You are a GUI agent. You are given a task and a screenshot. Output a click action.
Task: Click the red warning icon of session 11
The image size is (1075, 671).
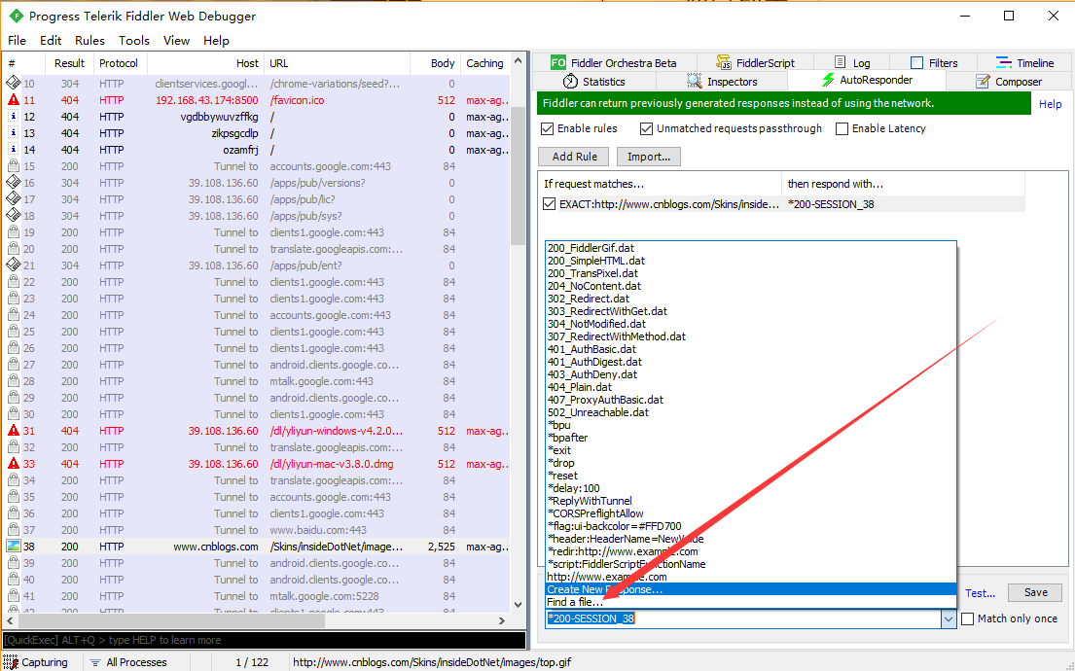tap(13, 100)
